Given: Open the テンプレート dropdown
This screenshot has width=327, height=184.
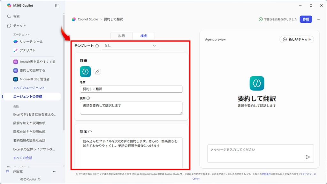Looking at the screenshot, I should click(x=130, y=46).
